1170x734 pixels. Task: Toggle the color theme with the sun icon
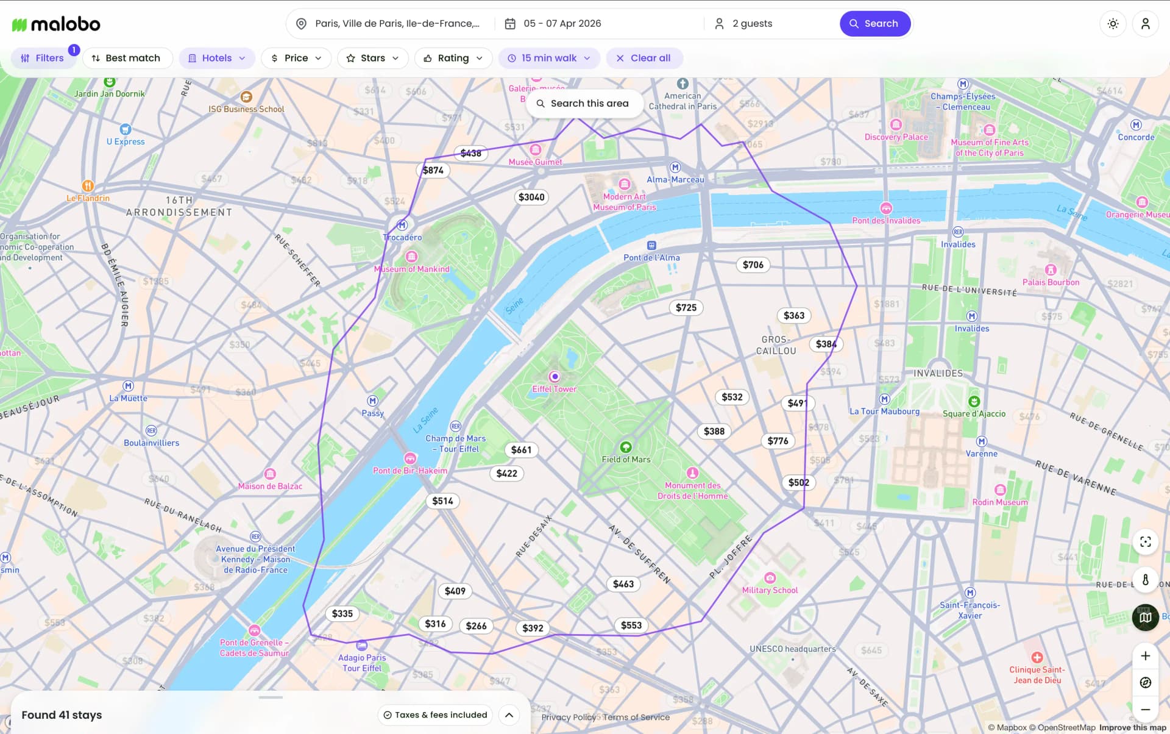click(1113, 23)
